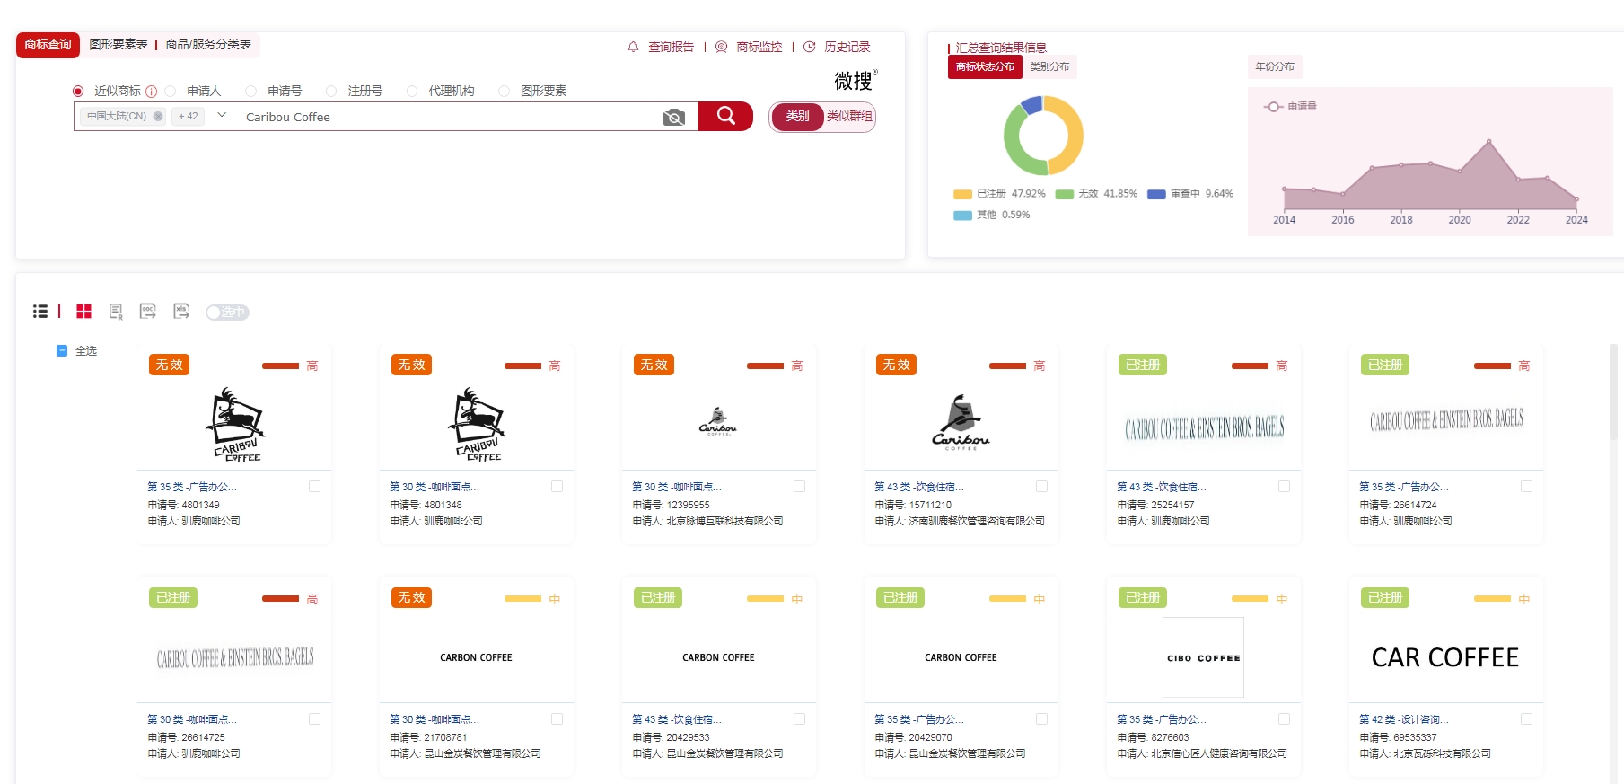The width and height of the screenshot is (1624, 784).
Task: Click the red magnifier search button
Action: pos(725,116)
